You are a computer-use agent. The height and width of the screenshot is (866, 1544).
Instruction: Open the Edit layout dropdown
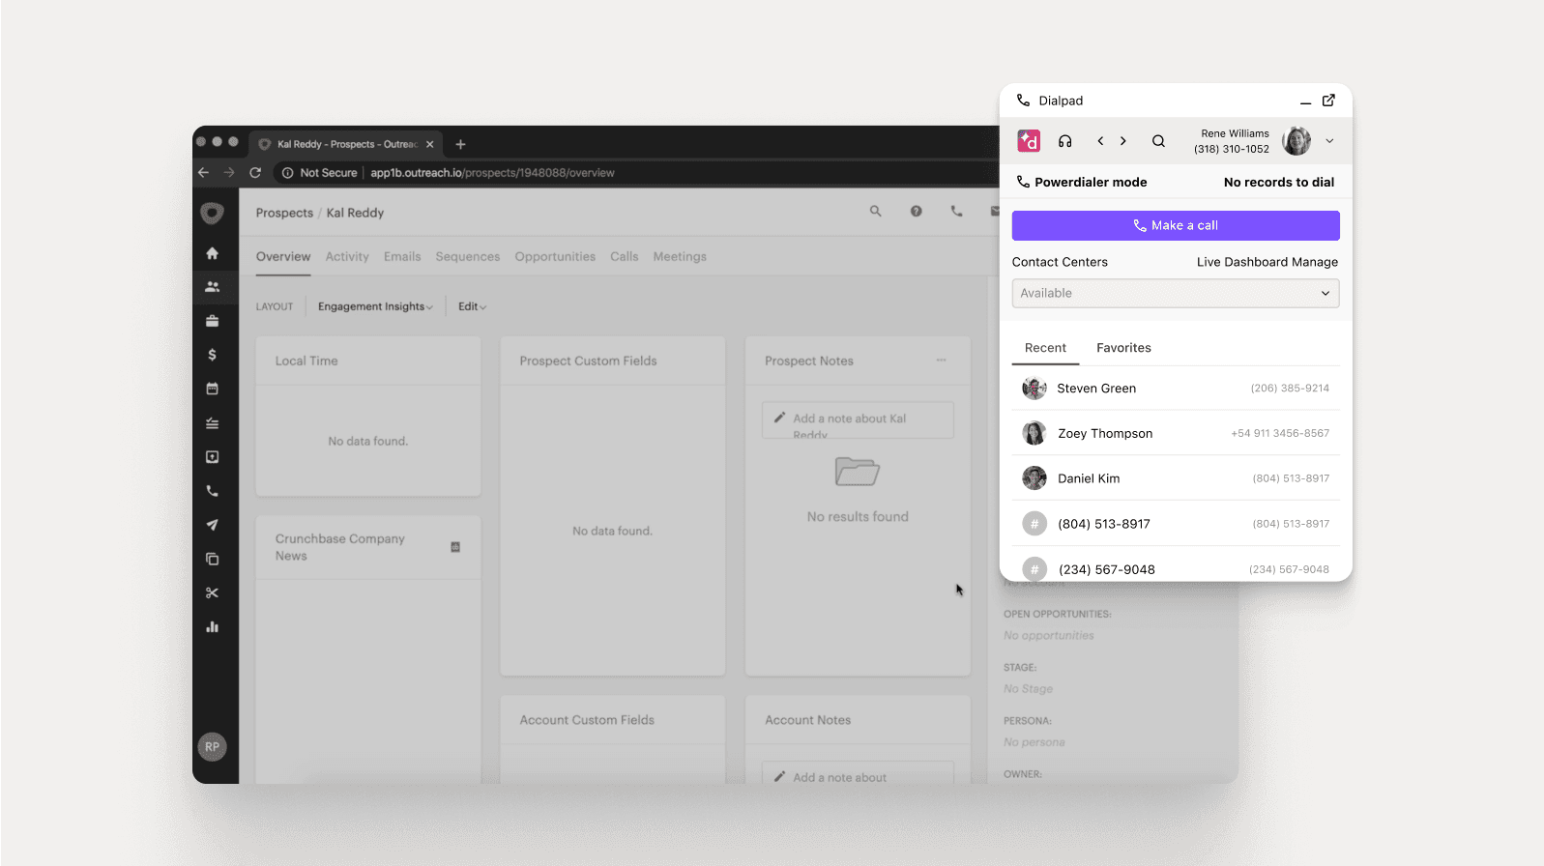pyautogui.click(x=472, y=306)
